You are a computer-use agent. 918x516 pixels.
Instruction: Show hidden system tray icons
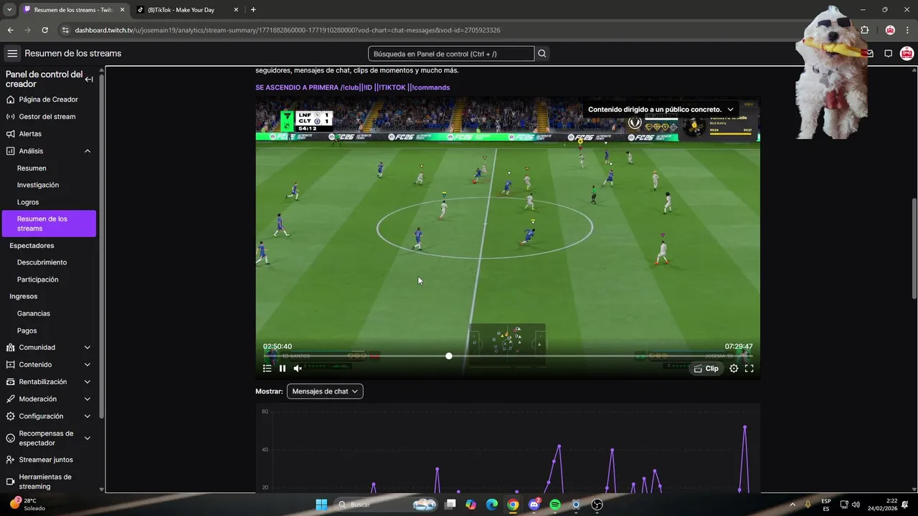tap(792, 505)
